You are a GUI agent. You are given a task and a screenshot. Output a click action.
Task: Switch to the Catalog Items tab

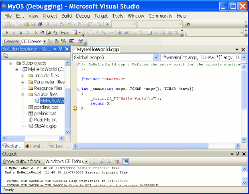[35, 146]
